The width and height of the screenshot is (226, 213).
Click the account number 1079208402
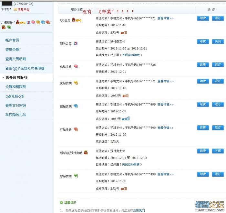click(x=23, y=4)
